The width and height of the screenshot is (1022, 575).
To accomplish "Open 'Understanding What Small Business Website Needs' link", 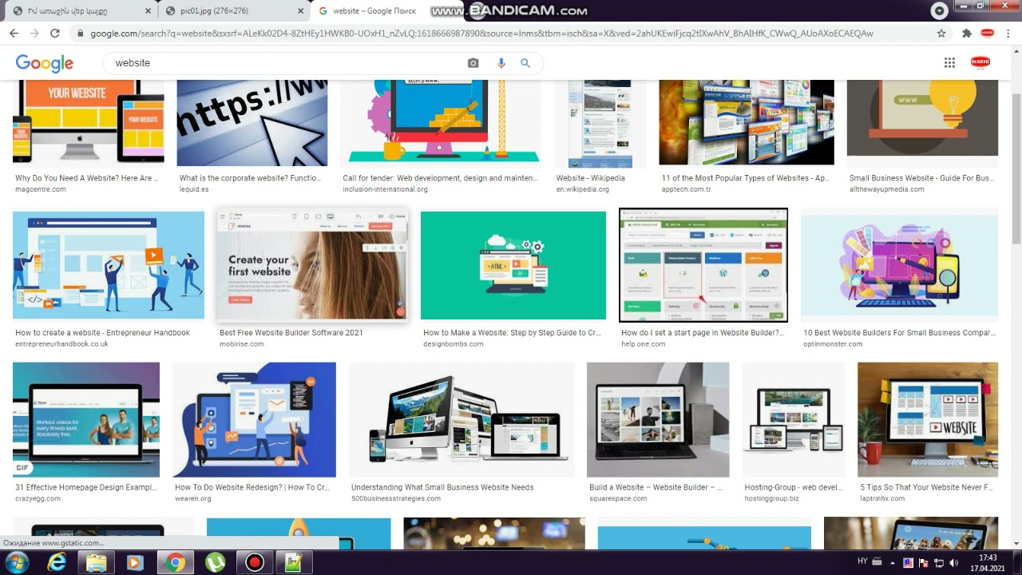I will click(442, 487).
